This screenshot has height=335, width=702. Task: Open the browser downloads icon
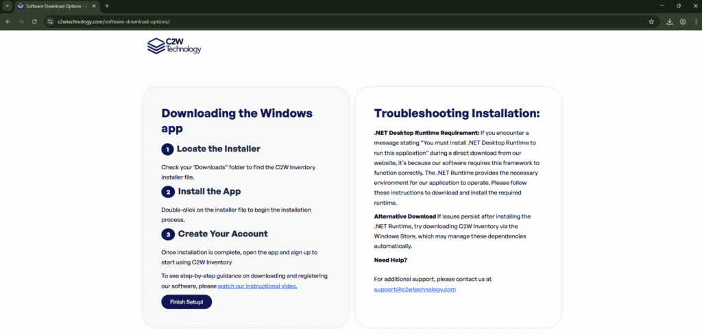click(670, 21)
